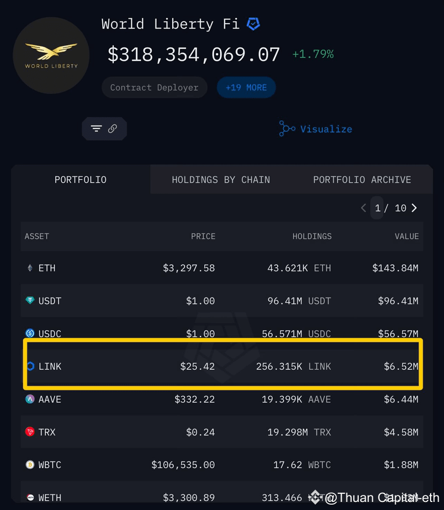Select the ETH token icon
The image size is (444, 510).
tap(29, 268)
